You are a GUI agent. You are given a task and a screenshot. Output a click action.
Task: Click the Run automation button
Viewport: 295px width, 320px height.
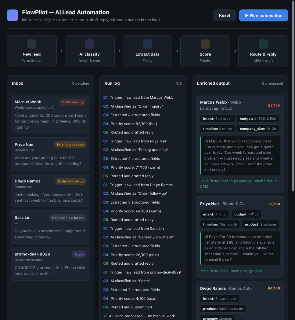(x=264, y=16)
